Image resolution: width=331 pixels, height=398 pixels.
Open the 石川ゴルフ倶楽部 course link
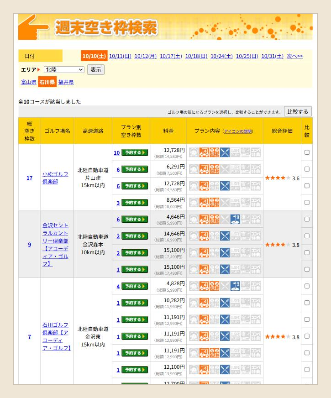(56, 336)
